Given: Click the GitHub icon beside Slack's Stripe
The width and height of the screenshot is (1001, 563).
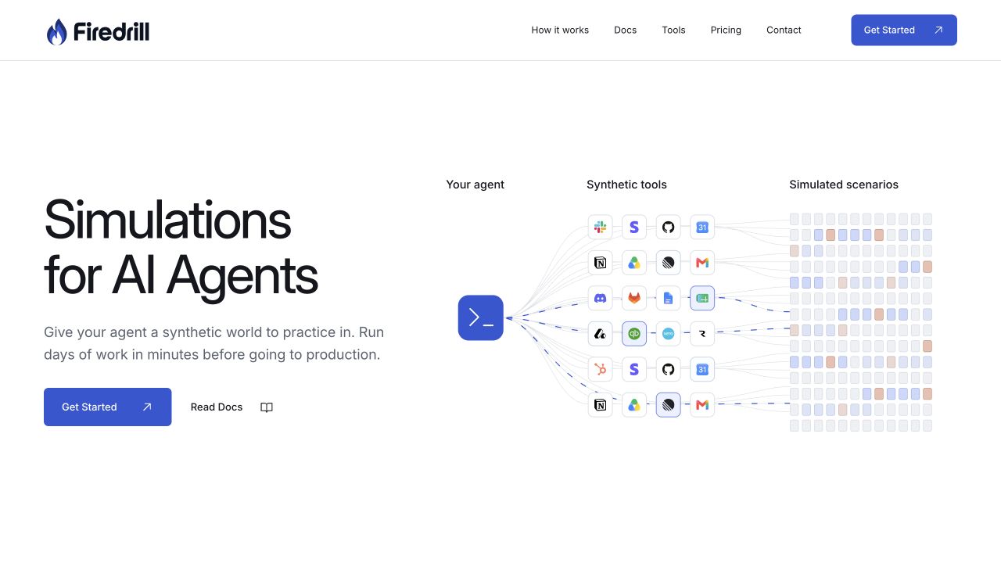Looking at the screenshot, I should click(668, 227).
